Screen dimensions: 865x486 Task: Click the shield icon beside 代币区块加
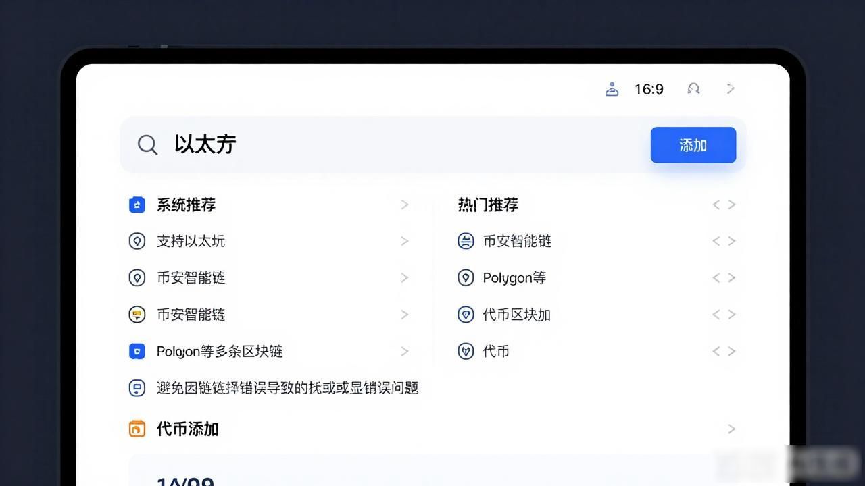pos(466,315)
